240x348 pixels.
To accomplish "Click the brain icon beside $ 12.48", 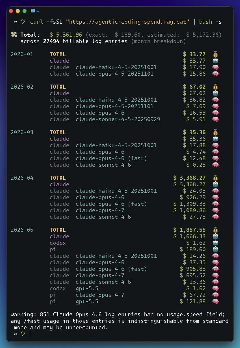I will 215,158.
